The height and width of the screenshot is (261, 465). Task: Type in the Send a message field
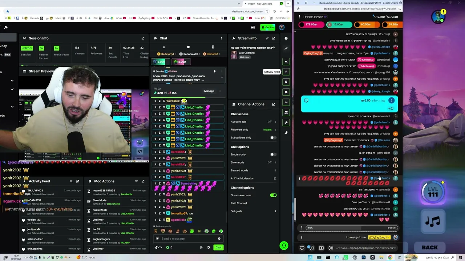click(187, 239)
